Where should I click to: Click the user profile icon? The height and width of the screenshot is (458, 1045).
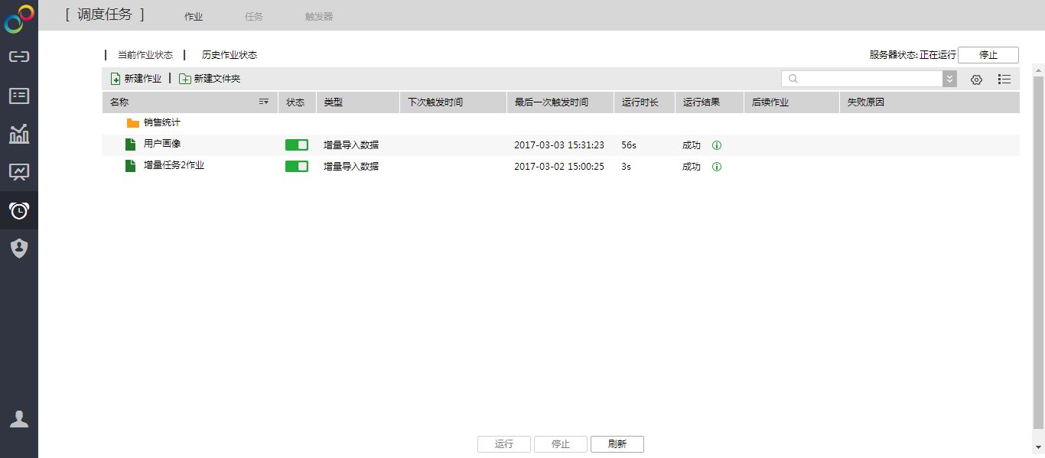tap(18, 419)
